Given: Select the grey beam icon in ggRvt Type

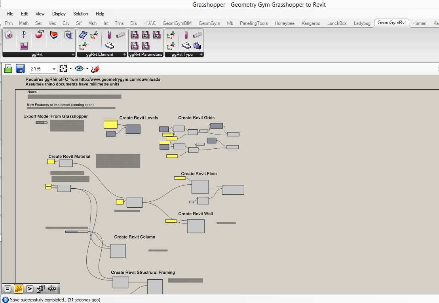Looking at the screenshot, I should (x=197, y=35).
